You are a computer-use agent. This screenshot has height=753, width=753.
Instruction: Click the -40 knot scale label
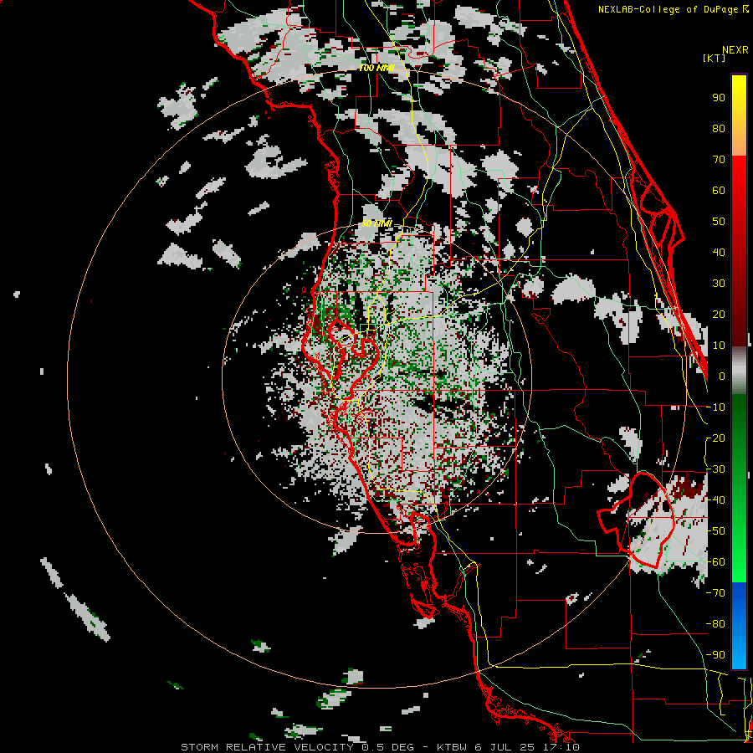pos(715,500)
